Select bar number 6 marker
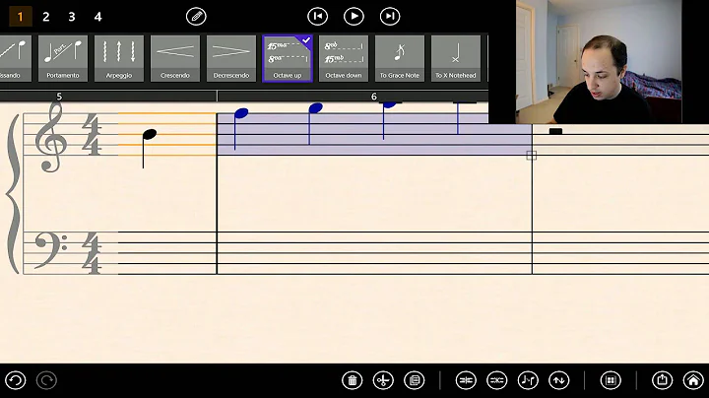 [373, 97]
